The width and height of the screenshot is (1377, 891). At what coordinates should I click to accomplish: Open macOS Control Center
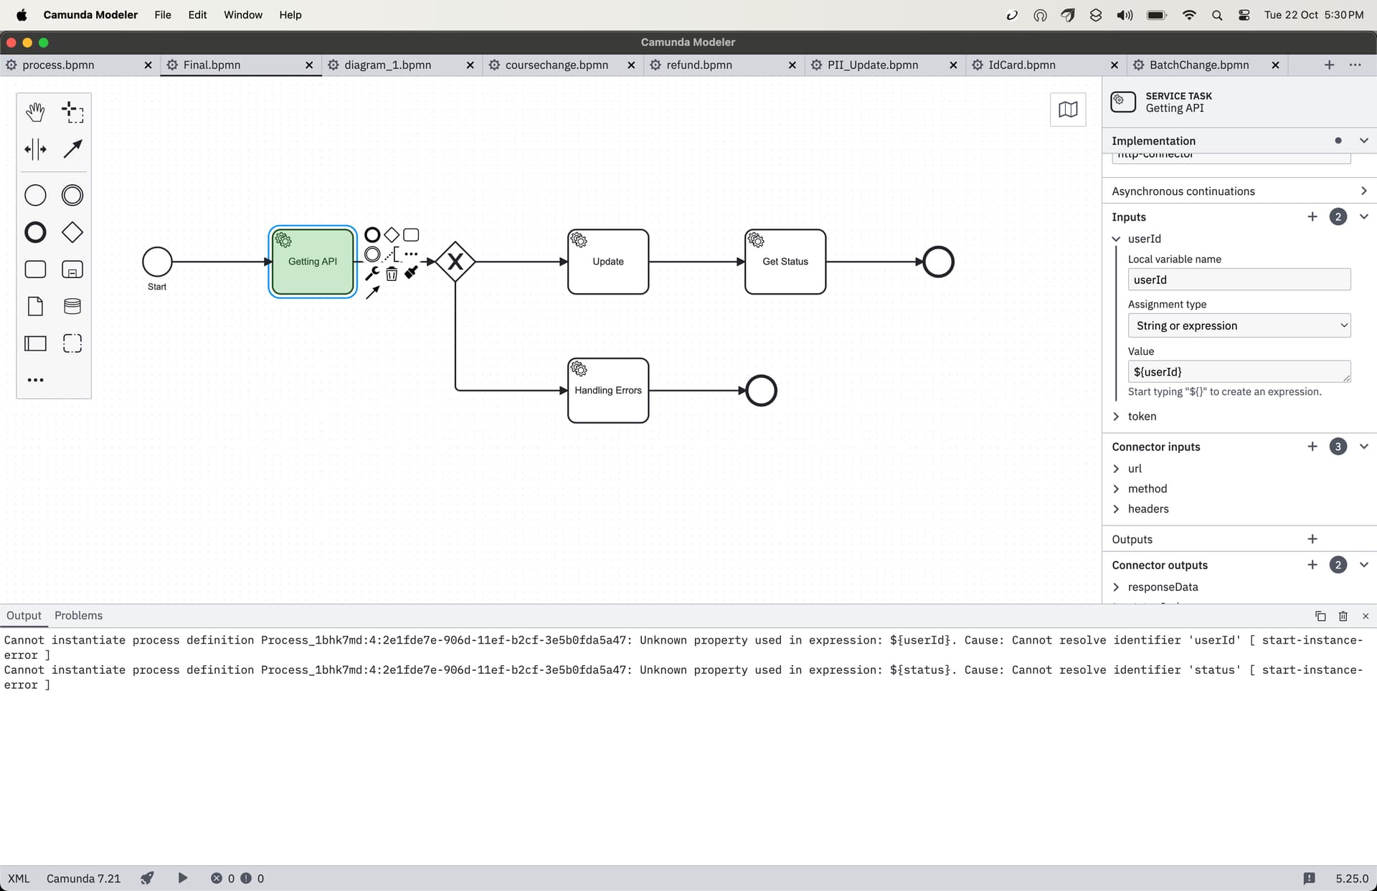(x=1244, y=15)
